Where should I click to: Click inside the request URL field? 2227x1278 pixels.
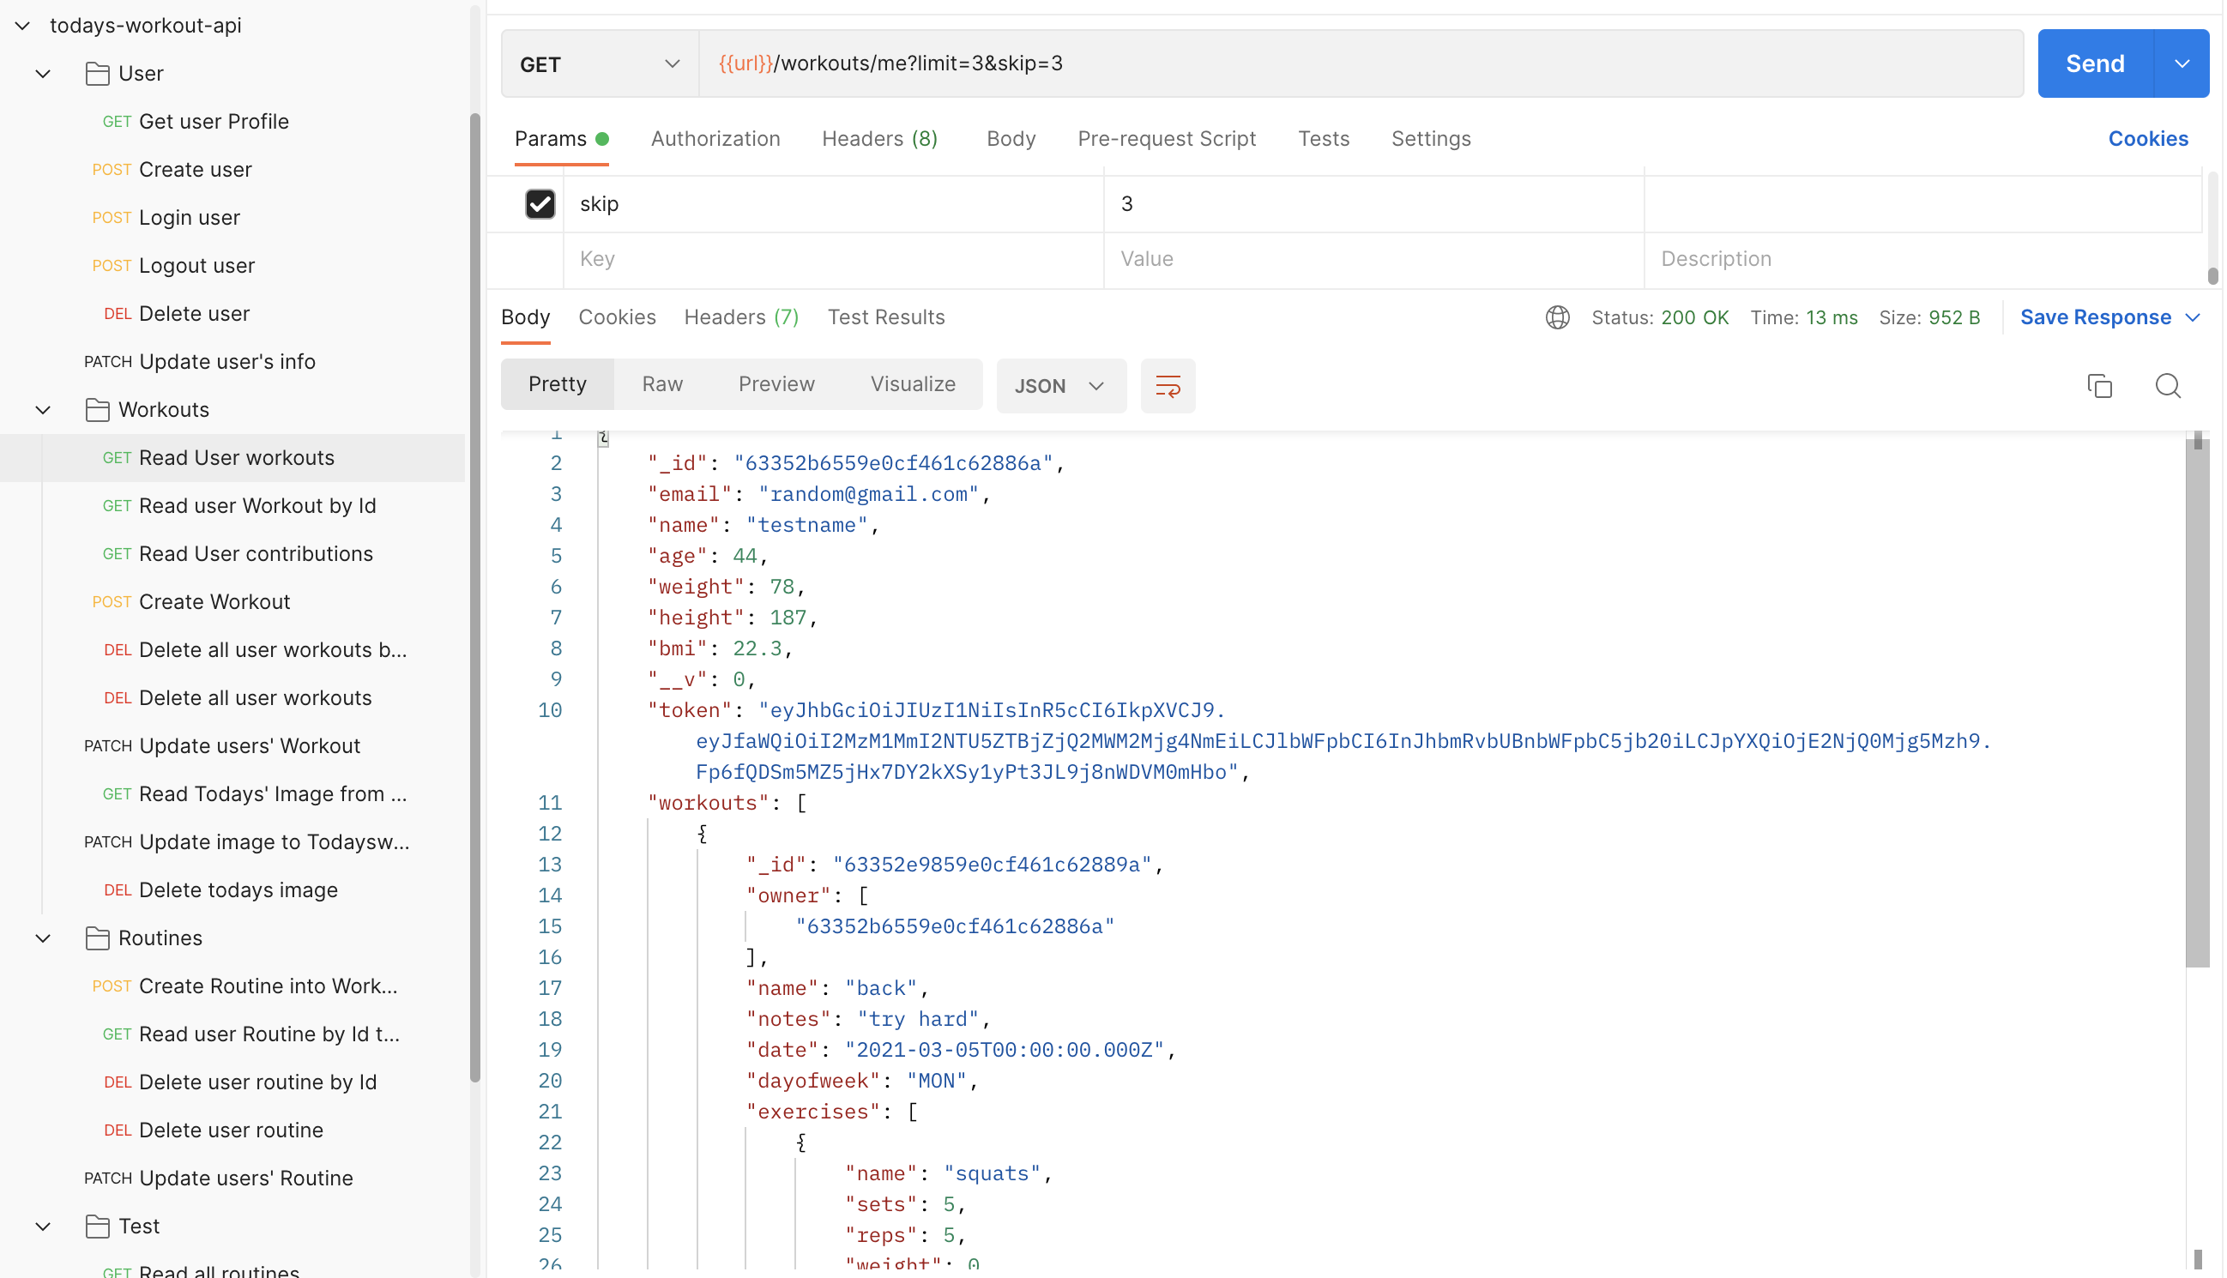point(1229,63)
